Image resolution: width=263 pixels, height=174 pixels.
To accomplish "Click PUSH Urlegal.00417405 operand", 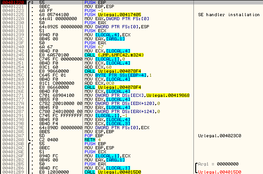I will 119,15.
